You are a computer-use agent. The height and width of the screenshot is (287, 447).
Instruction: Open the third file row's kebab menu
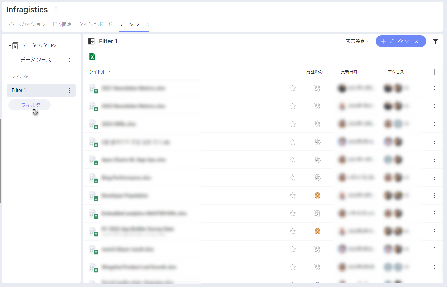(x=435, y=124)
